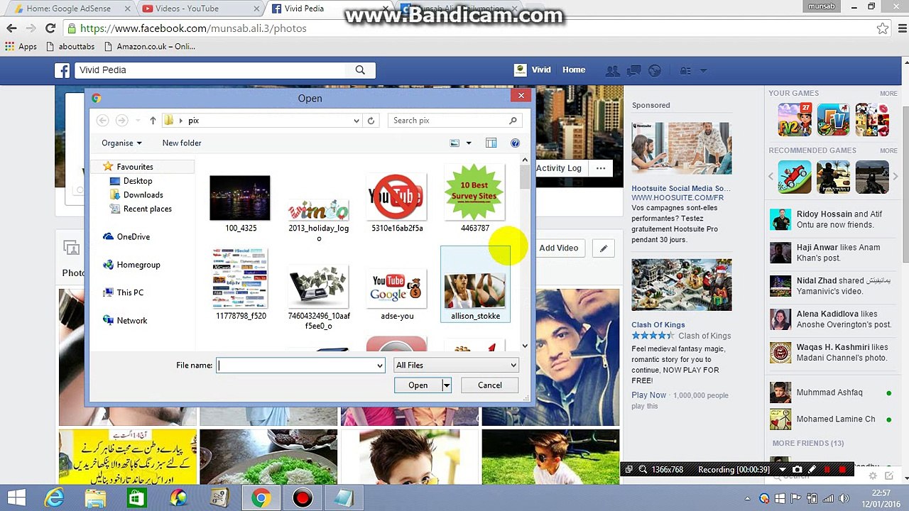The width and height of the screenshot is (909, 511).
Task: Select Desktop in the Favourites tree
Action: tap(137, 181)
